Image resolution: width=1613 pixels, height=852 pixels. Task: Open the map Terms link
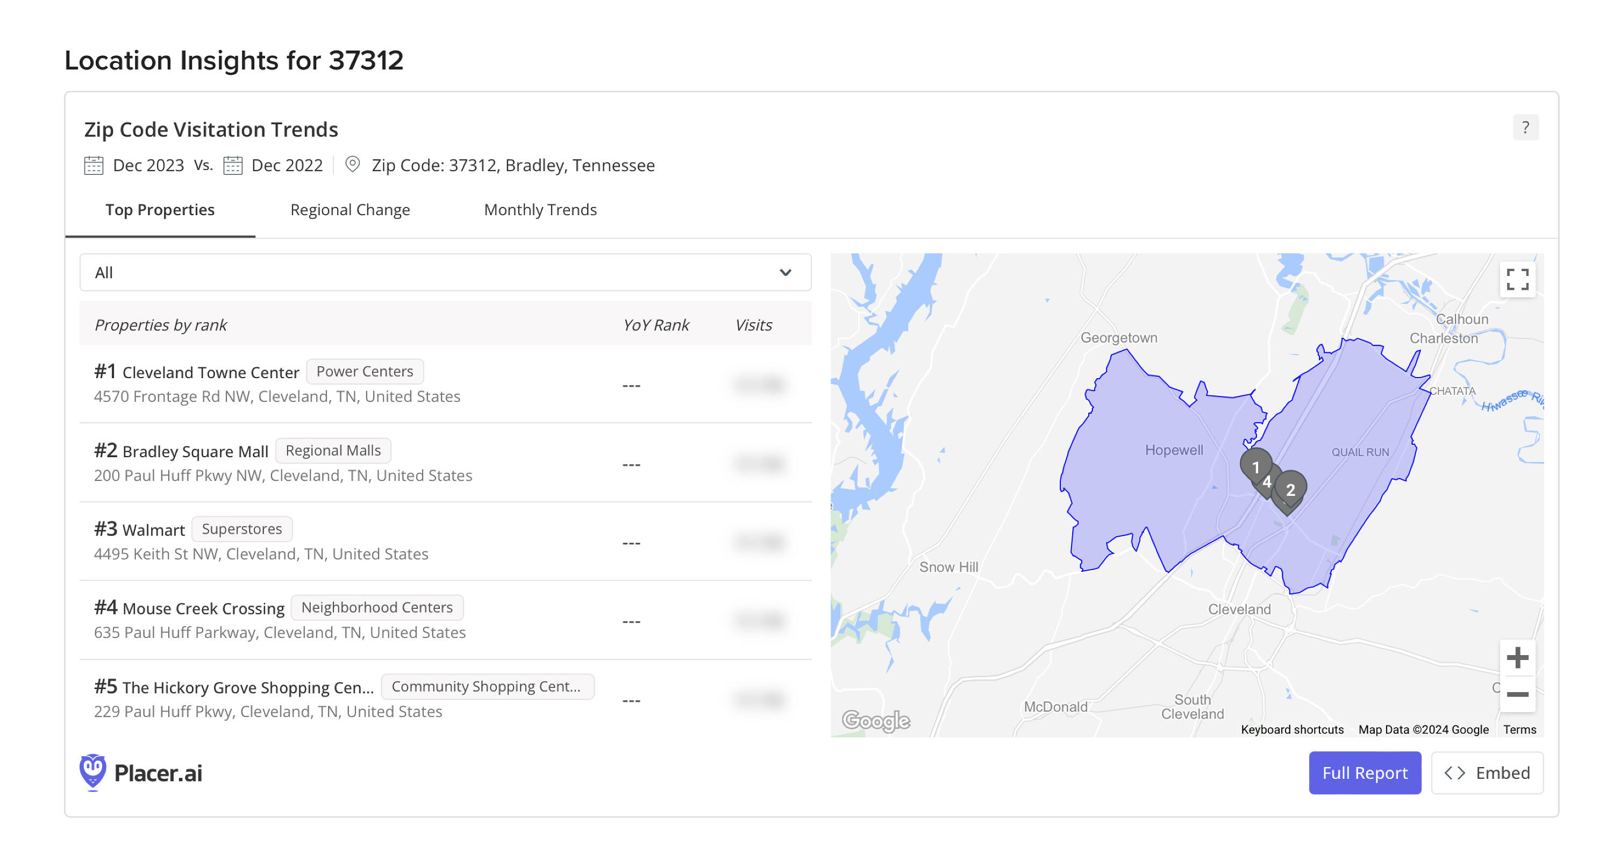(1519, 729)
